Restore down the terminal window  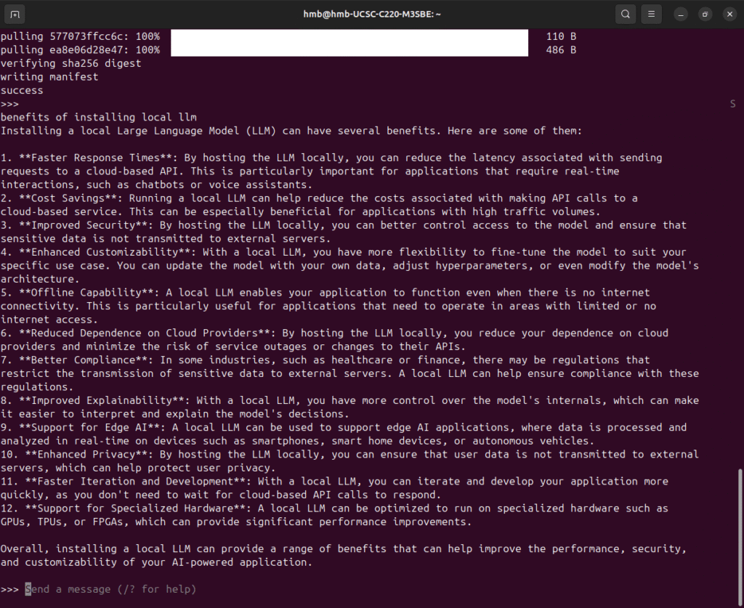pyautogui.click(x=705, y=14)
